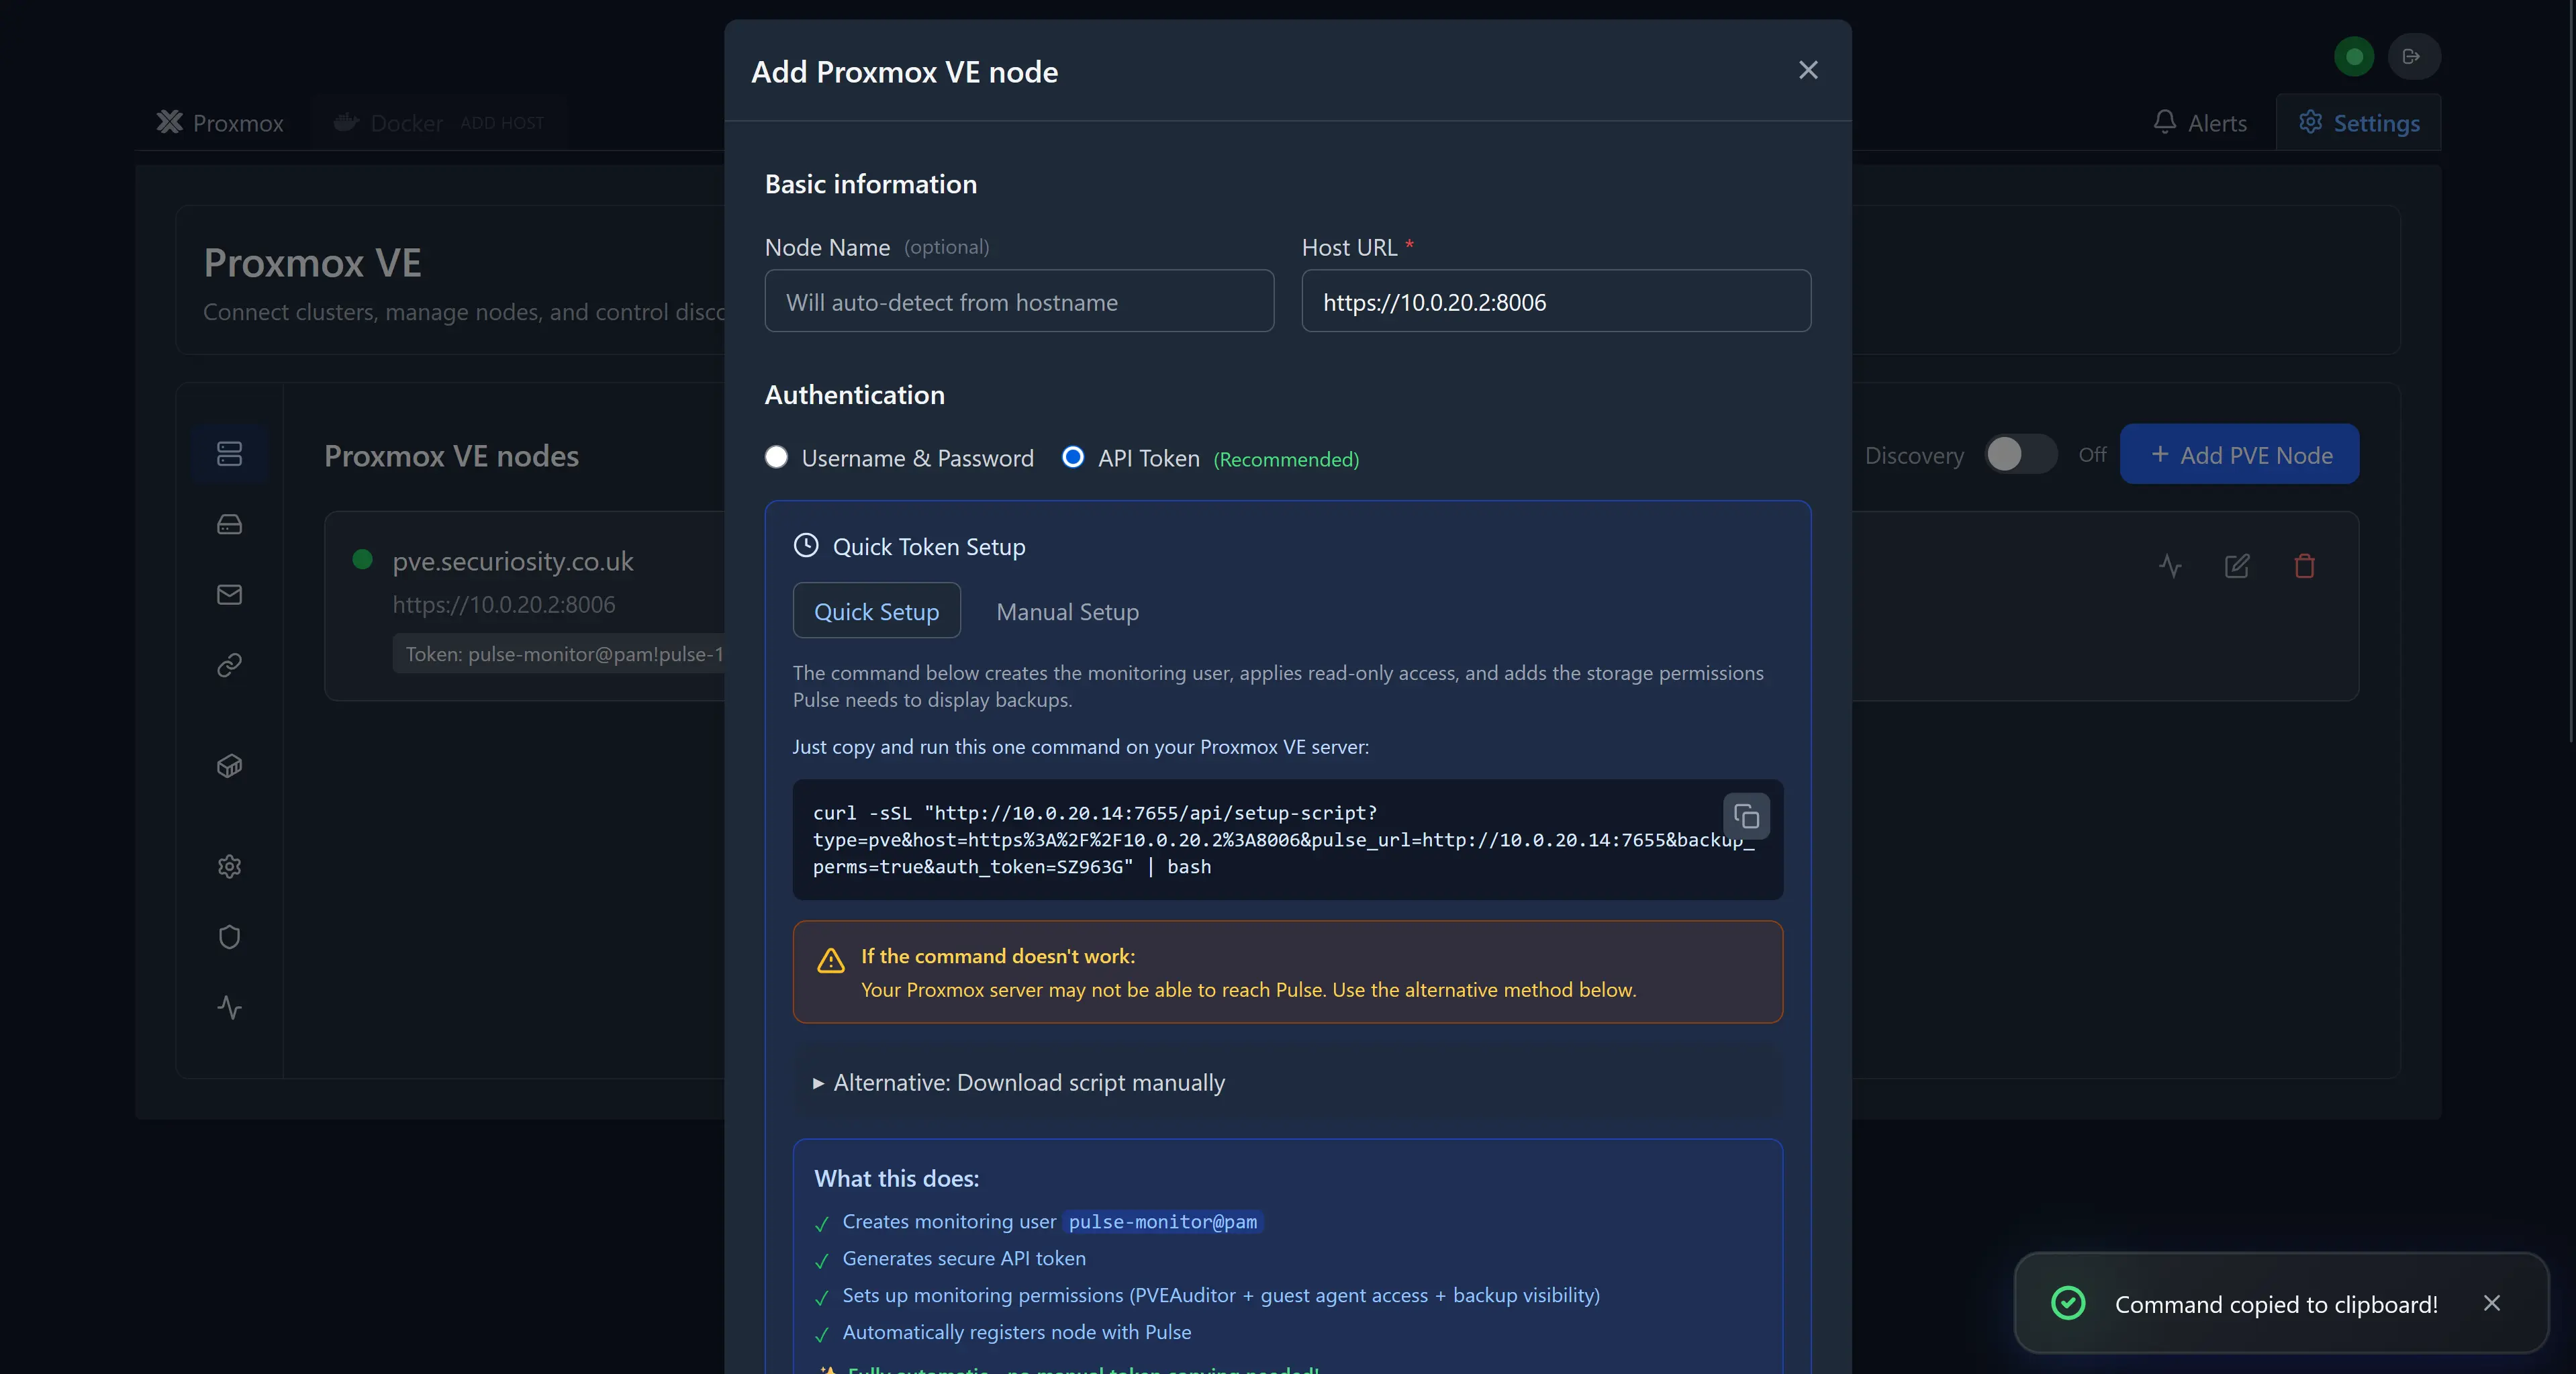The image size is (2576, 1374).
Task: Click the edit node pencil icon
Action: click(x=2237, y=566)
